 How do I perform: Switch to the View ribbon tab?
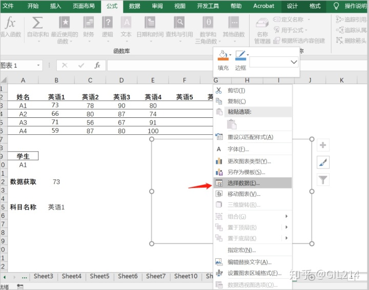click(x=180, y=6)
